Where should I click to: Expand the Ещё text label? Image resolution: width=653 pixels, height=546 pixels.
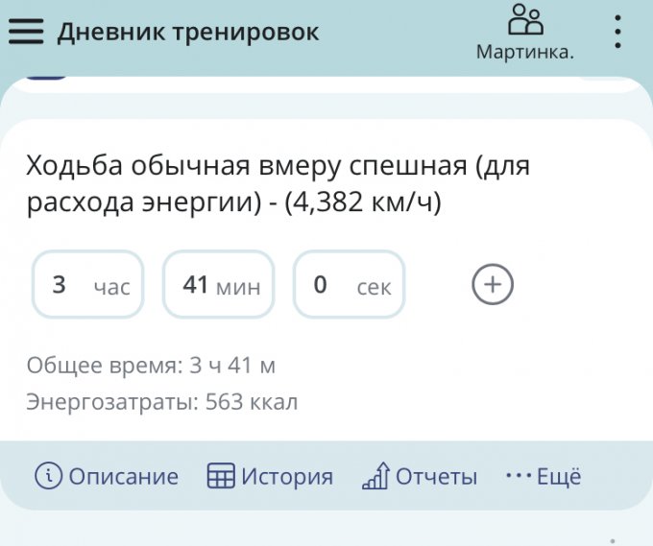click(559, 477)
